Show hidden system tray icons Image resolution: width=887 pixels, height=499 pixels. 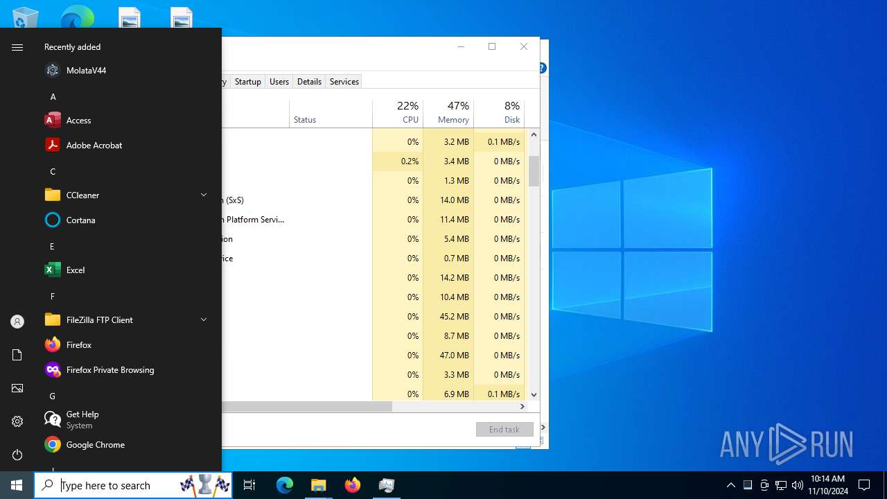point(730,485)
